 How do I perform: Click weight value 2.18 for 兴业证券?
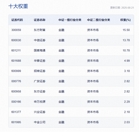tap(127, 112)
